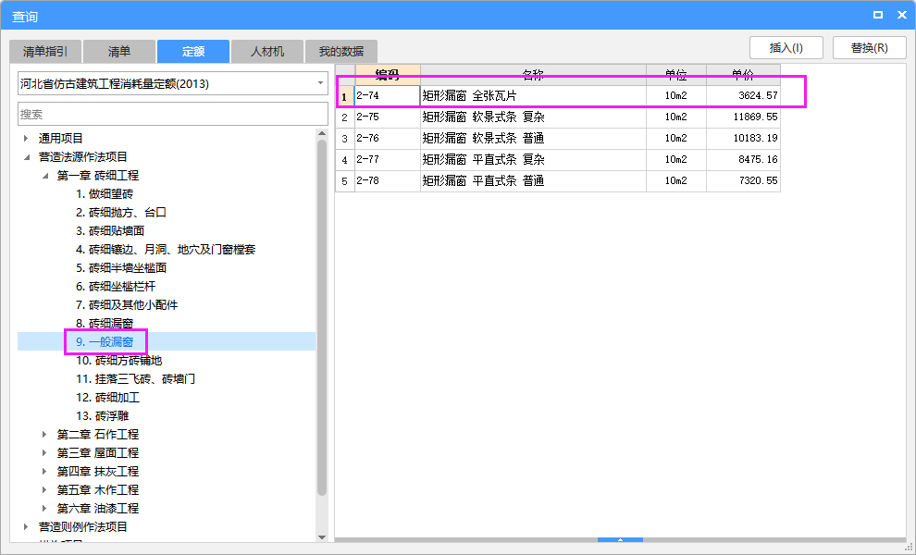Collapse 第一章 砖细工程 node
This screenshot has height=555, width=916.
[45, 176]
